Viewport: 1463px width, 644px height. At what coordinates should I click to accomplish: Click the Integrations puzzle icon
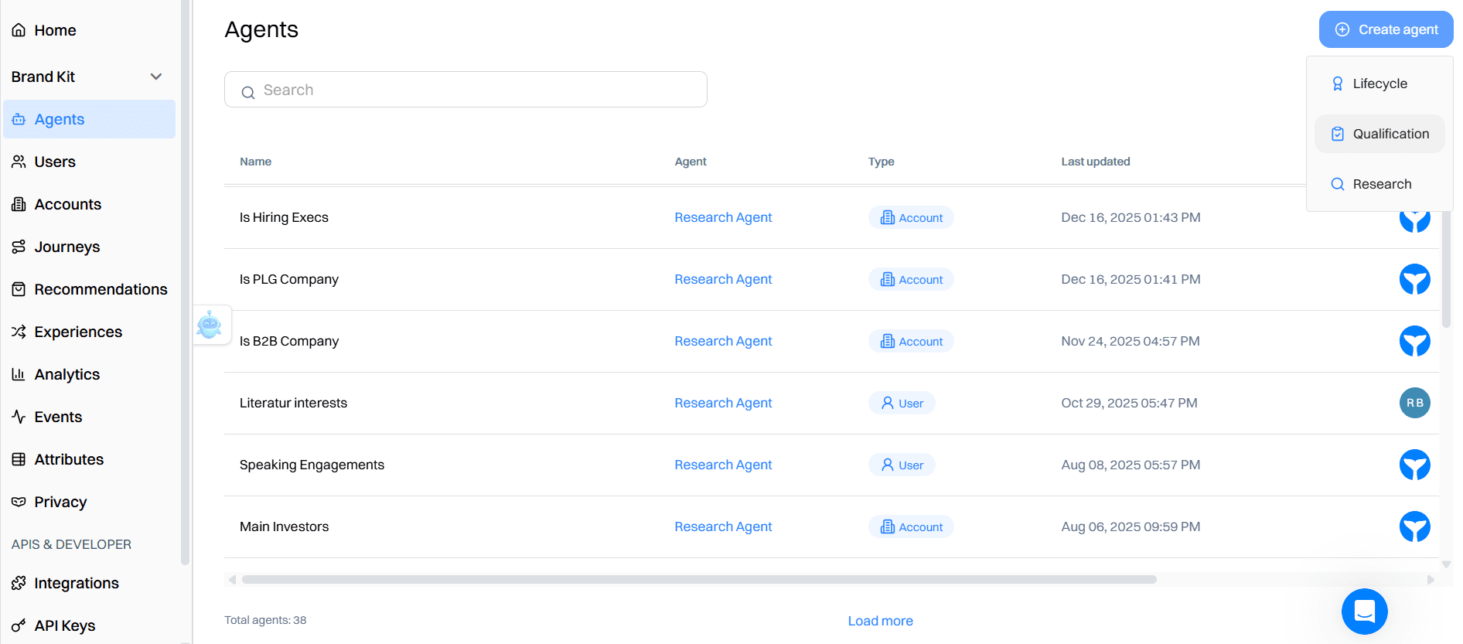click(19, 583)
